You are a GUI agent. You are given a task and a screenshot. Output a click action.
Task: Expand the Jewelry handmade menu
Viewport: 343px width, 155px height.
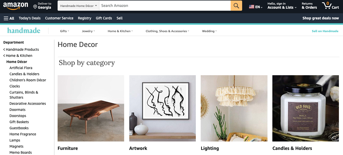tap(88, 31)
